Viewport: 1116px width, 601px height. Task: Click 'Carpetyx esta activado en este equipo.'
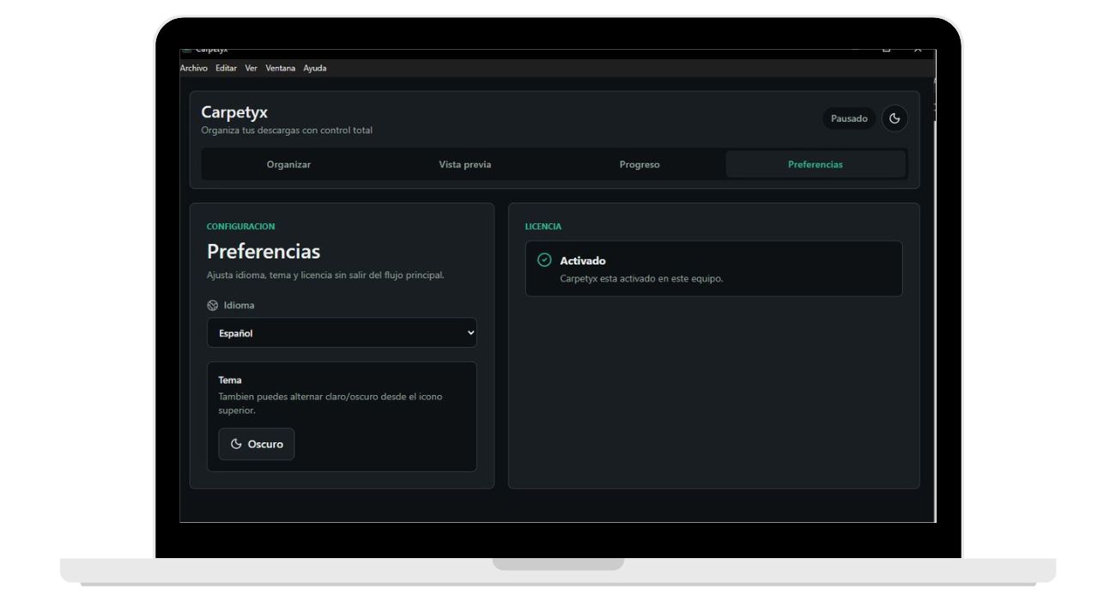point(641,278)
